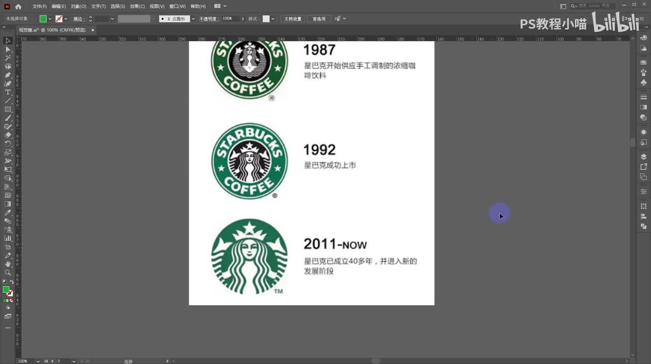Go to previous artboard button

coord(52,361)
